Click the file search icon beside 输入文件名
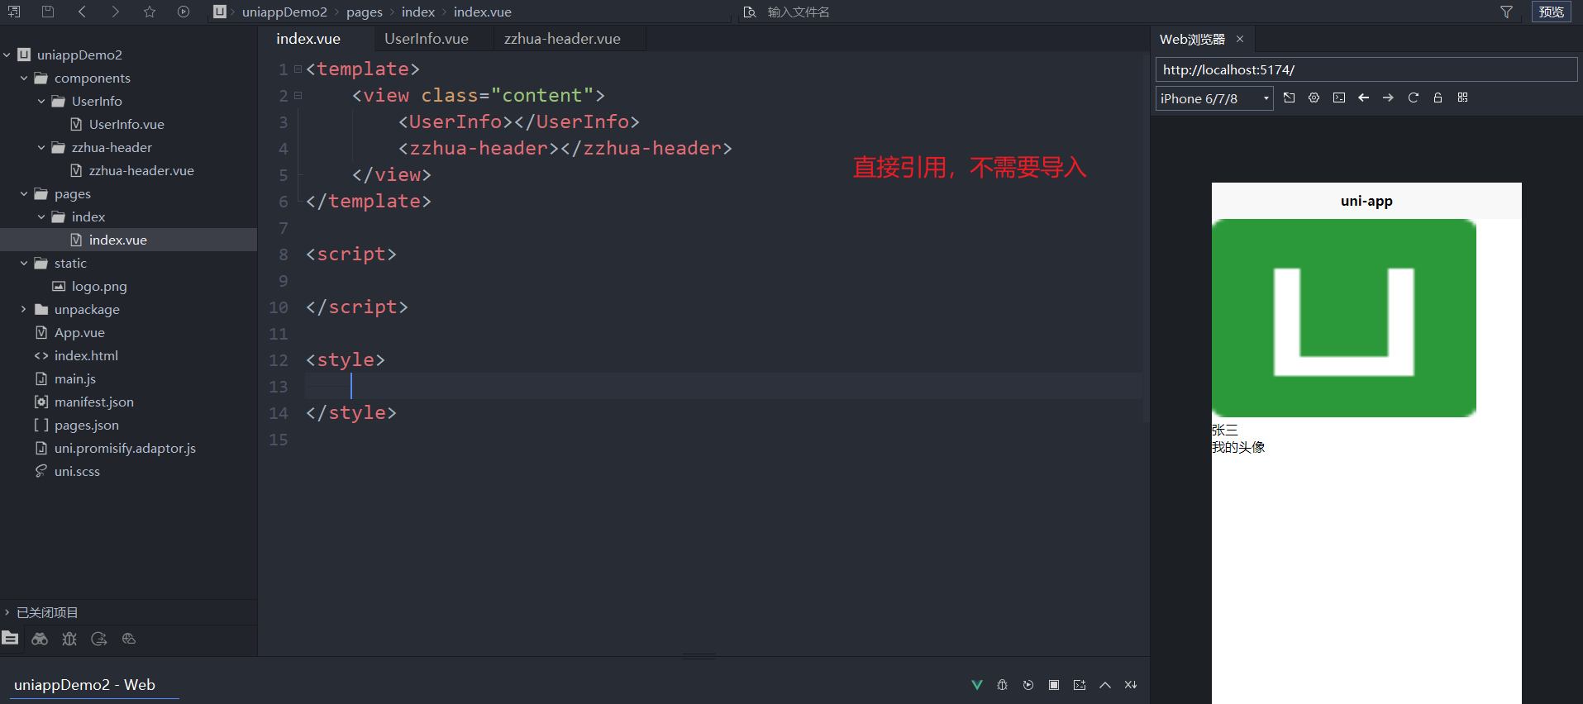The height and width of the screenshot is (704, 1583). click(750, 12)
